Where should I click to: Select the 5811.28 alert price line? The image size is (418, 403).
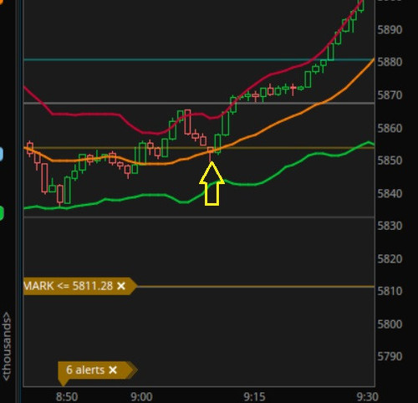click(x=255, y=286)
